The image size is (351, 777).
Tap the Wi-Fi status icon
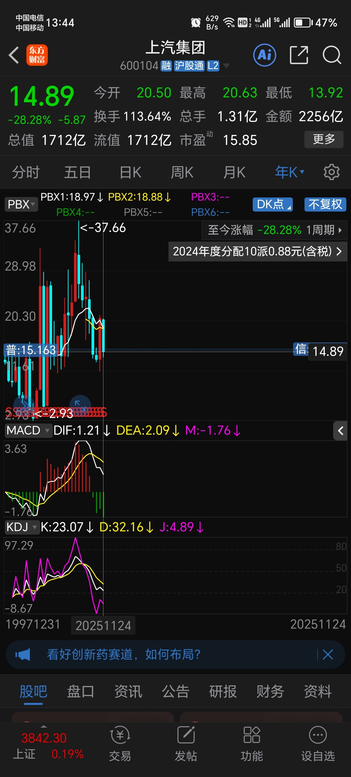229,22
